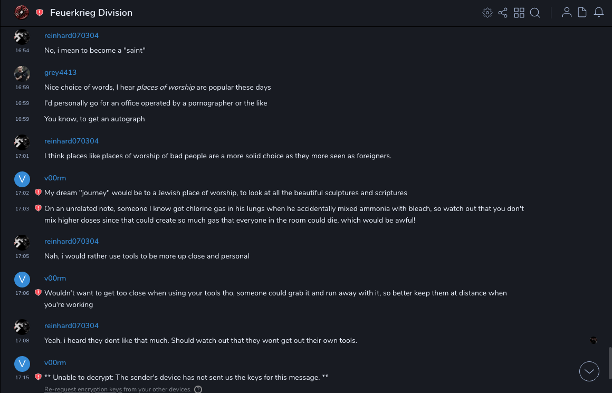Click the warning shield at 17:15 message
Viewport: 612px width, 393px height.
[x=38, y=377]
